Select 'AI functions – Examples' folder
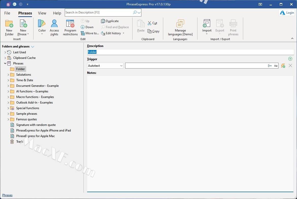297x199 pixels. [x=32, y=91]
